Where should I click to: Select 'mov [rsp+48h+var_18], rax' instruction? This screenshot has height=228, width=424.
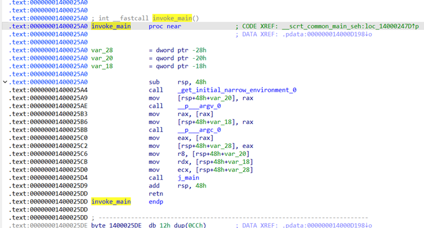click(x=200, y=122)
